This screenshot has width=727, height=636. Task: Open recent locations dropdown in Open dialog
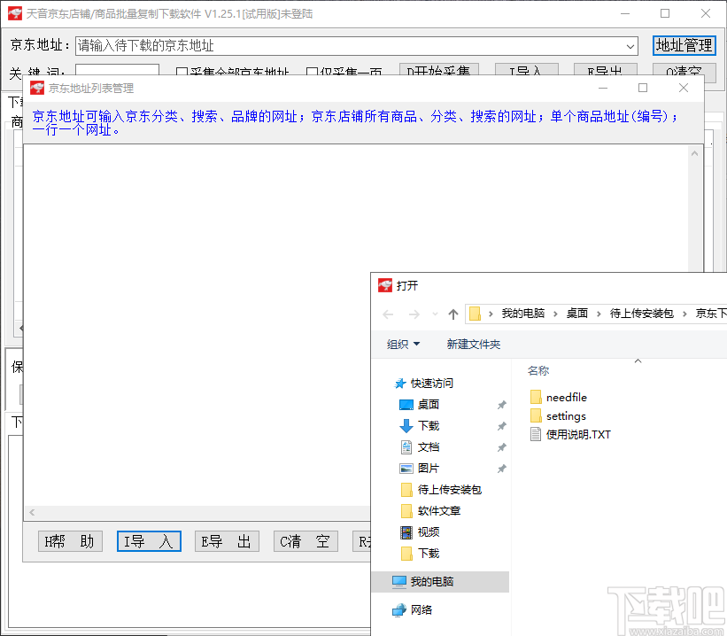point(435,314)
